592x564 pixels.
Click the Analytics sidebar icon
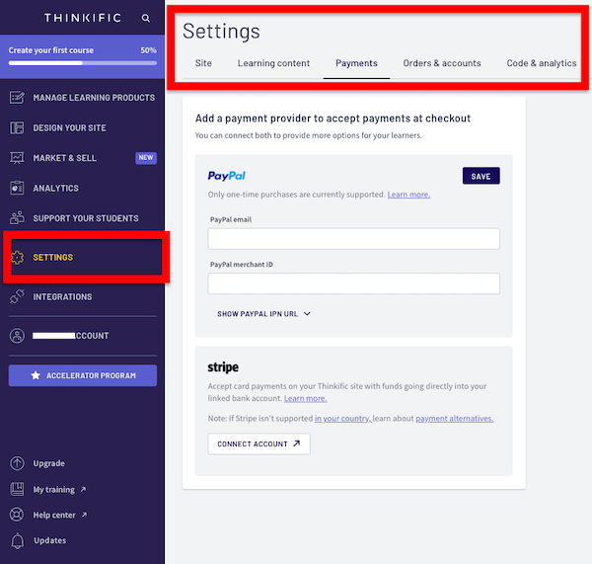tap(17, 188)
